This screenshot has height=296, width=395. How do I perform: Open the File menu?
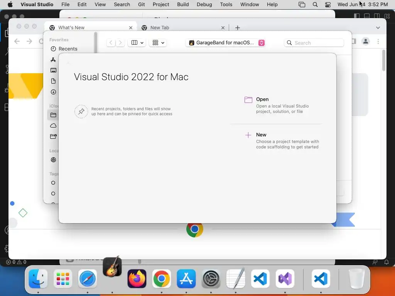click(x=65, y=5)
